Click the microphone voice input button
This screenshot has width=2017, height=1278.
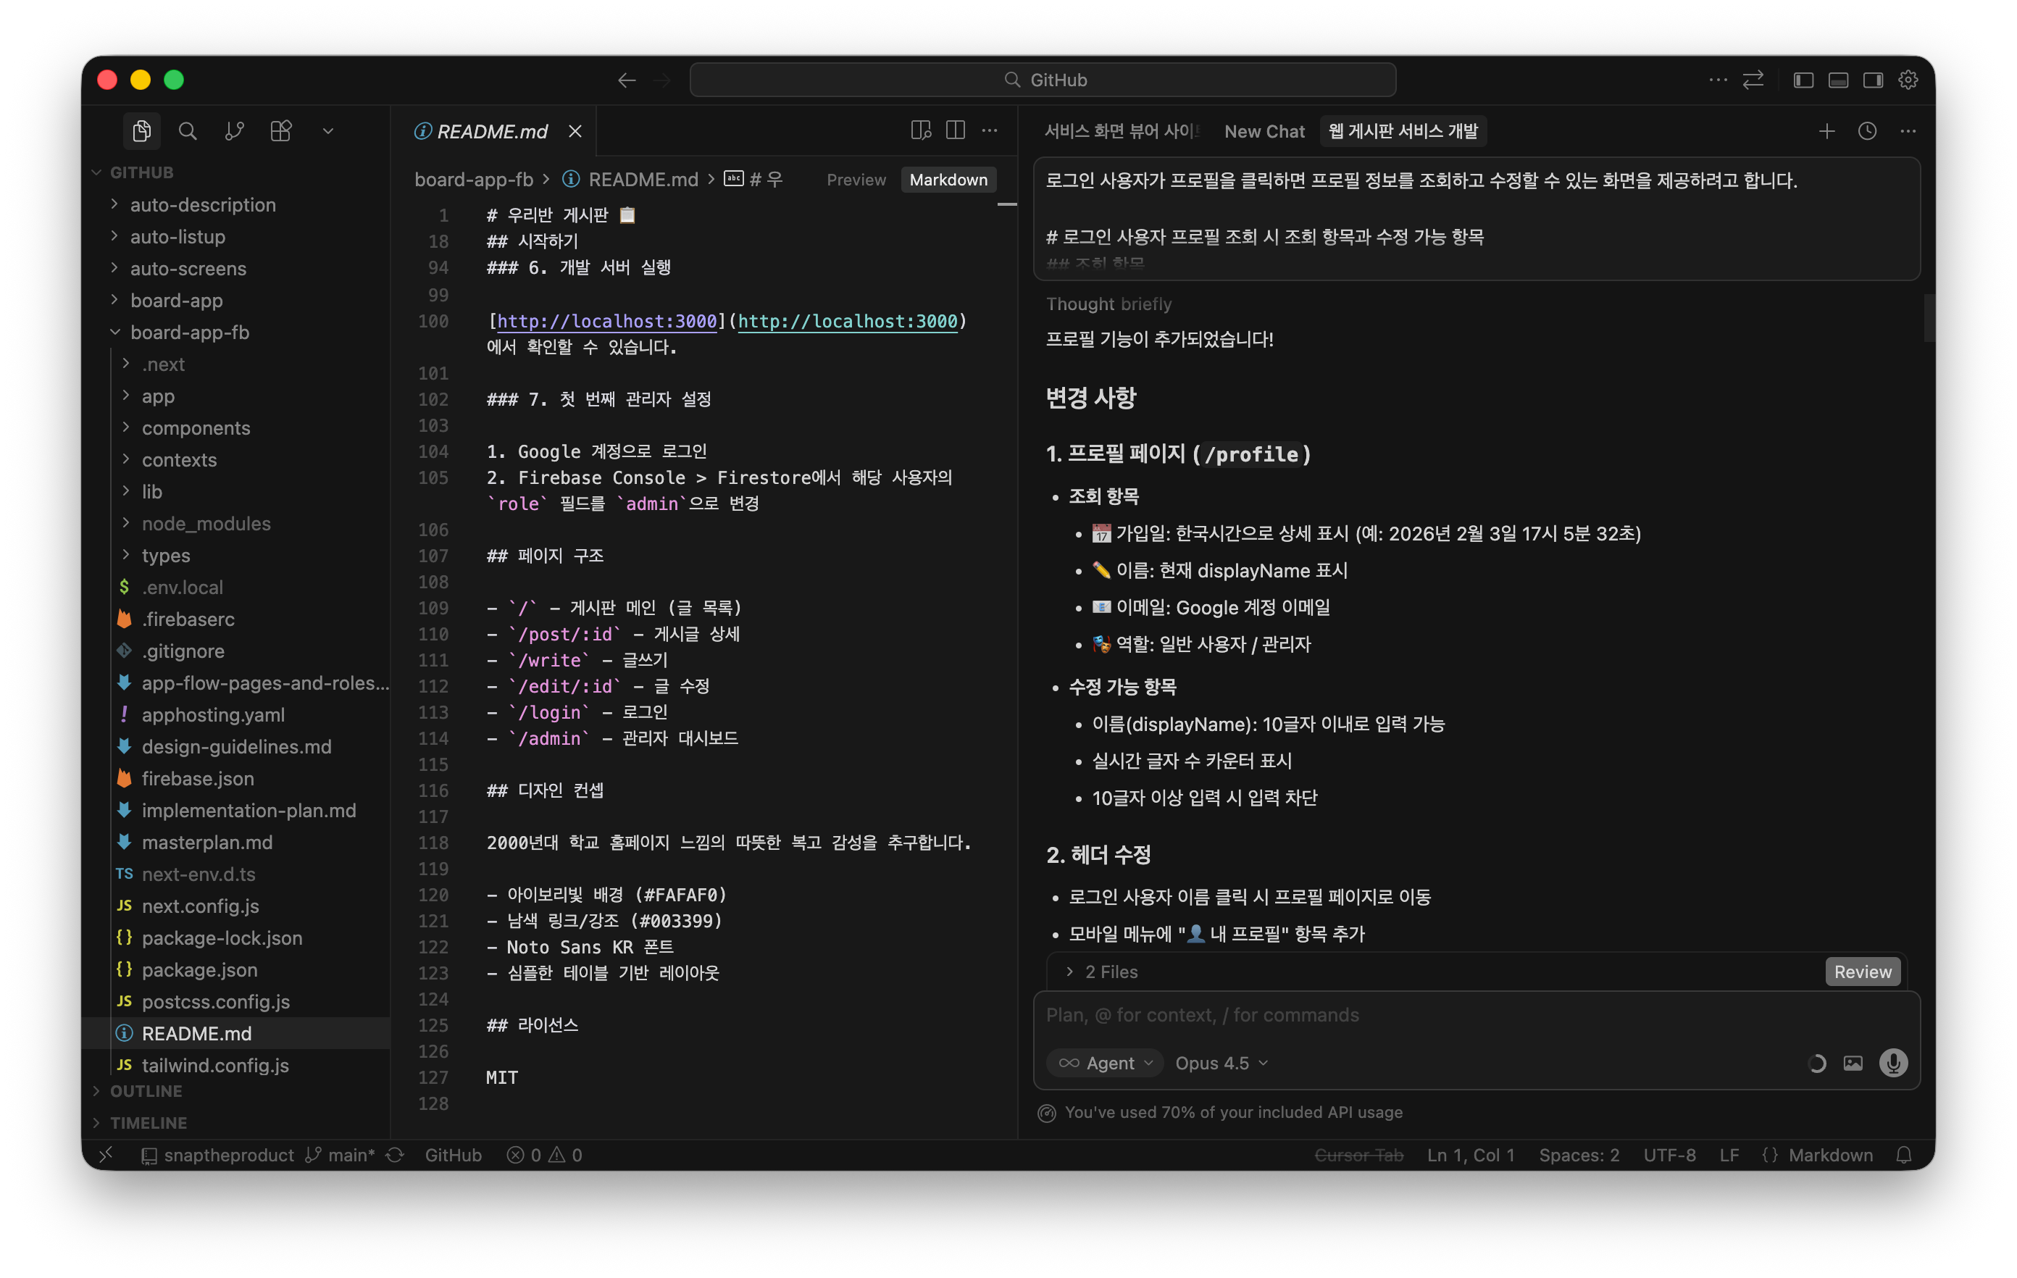[x=1893, y=1063]
